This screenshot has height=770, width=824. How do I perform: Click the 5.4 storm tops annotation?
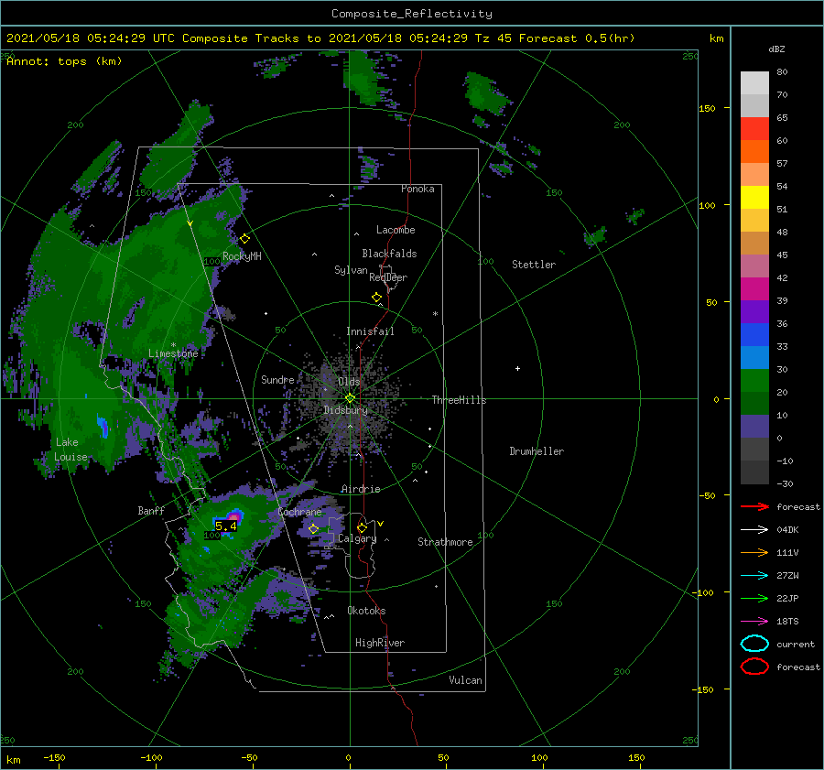[226, 526]
